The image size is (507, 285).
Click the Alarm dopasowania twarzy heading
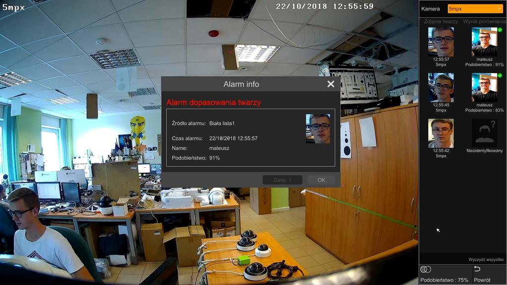click(x=213, y=102)
